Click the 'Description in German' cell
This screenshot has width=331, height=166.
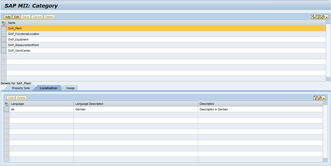tap(260, 110)
